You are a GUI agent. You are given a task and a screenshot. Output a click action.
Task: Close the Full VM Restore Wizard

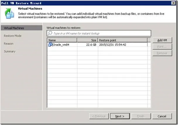pyautogui.click(x=173, y=3)
